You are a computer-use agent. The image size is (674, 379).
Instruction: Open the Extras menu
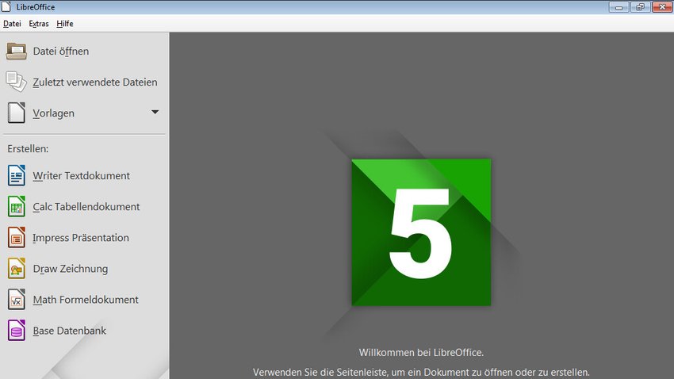39,24
